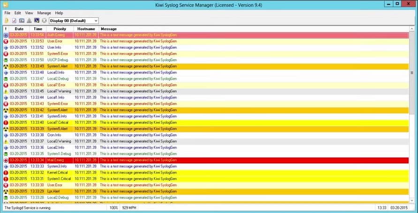
Task: Click the alert icon at 13:33:42
Action: (6, 110)
